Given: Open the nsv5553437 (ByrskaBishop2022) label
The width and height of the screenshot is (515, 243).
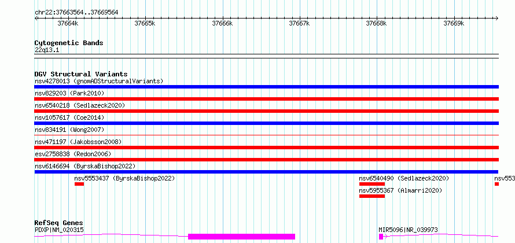Looking at the screenshot, I should [124, 178].
